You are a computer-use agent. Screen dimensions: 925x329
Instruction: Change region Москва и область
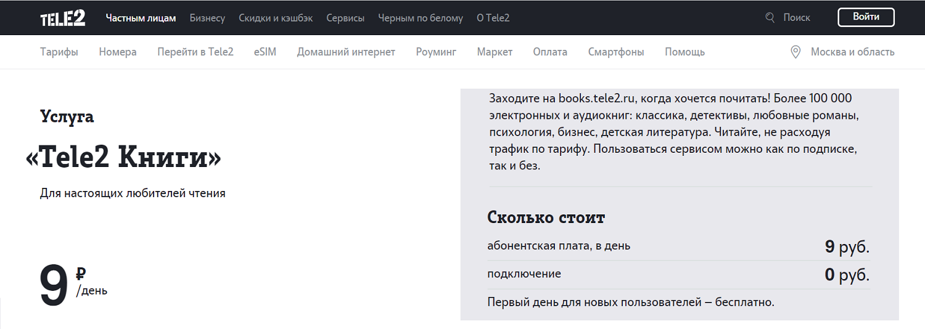pyautogui.click(x=852, y=52)
